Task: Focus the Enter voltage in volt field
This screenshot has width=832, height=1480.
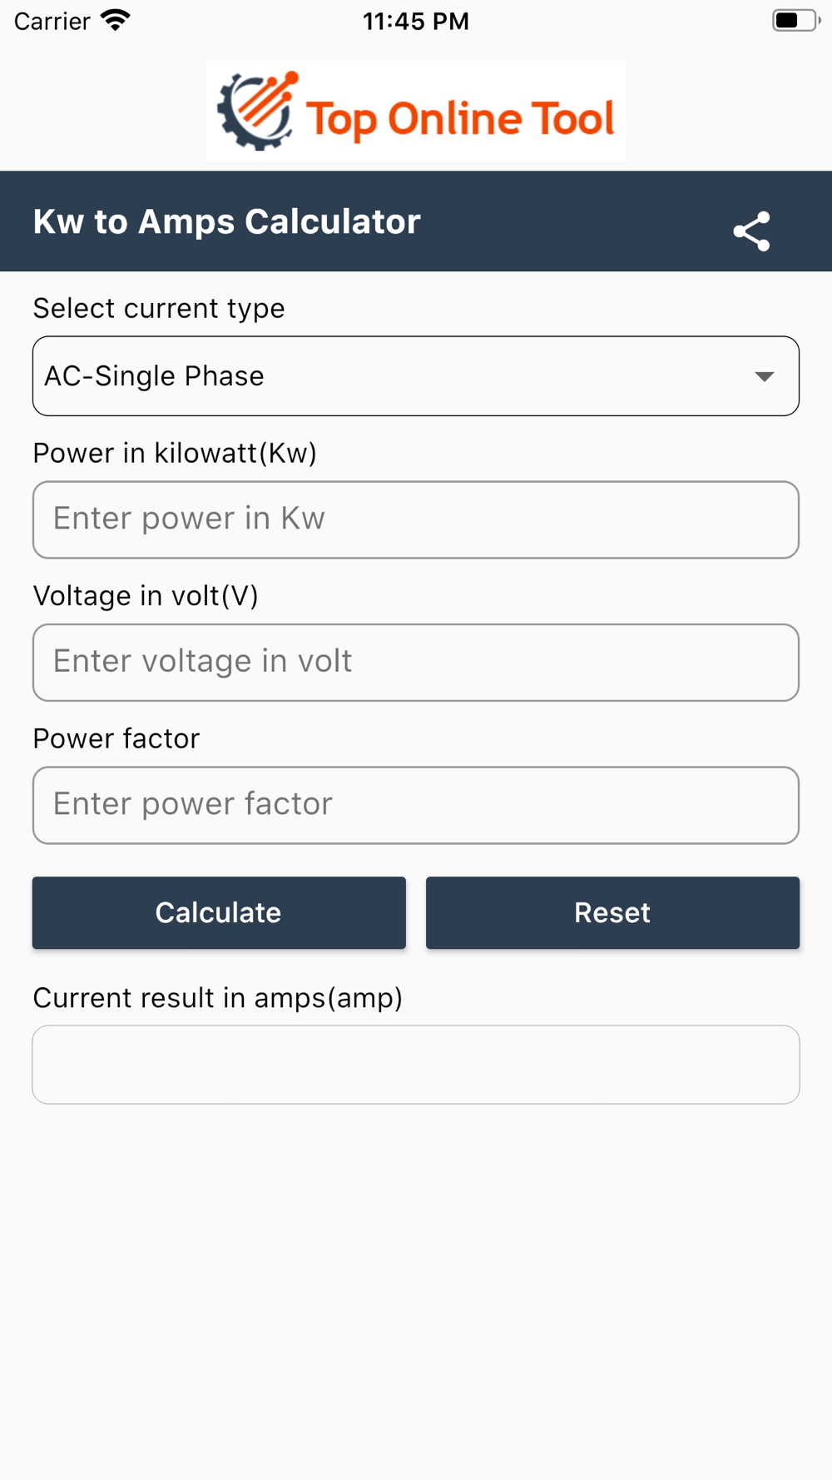Action: pos(416,663)
